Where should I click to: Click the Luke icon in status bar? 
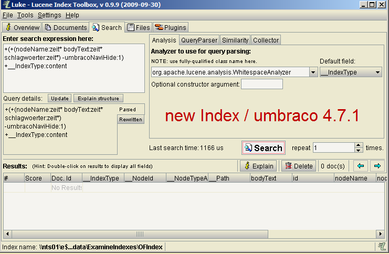pyautogui.click(x=382, y=246)
